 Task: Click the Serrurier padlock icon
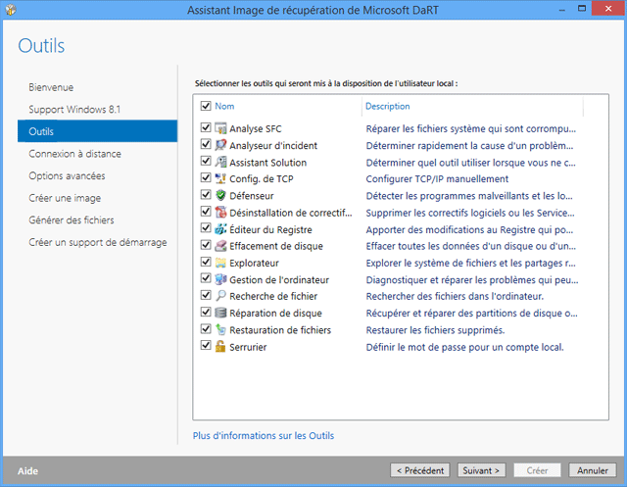220,347
